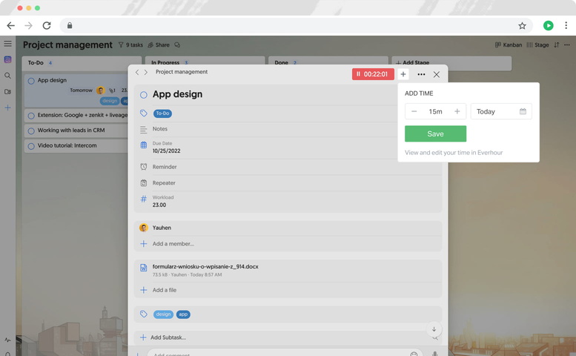Open the Stage grouping selector
This screenshot has height=356, width=576.
tap(537, 44)
